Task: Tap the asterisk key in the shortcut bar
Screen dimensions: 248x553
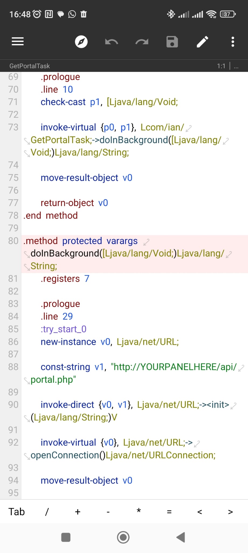Action: tap(139, 511)
